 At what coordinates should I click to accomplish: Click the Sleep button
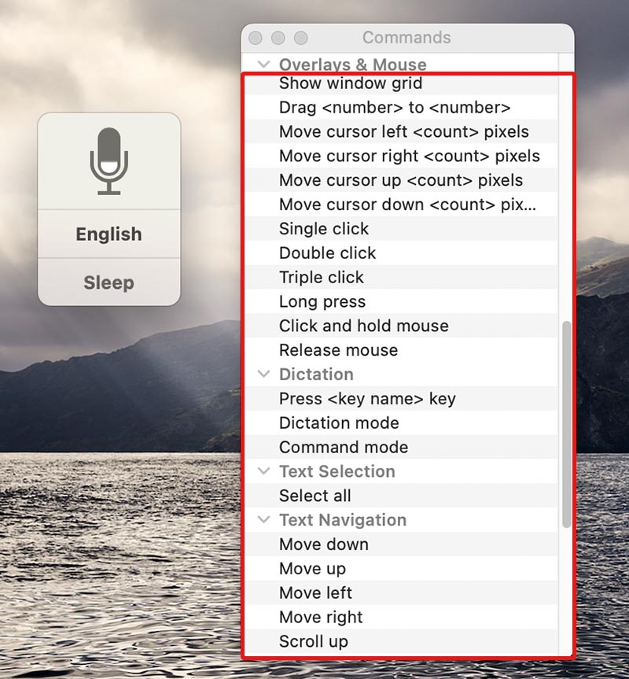point(109,282)
